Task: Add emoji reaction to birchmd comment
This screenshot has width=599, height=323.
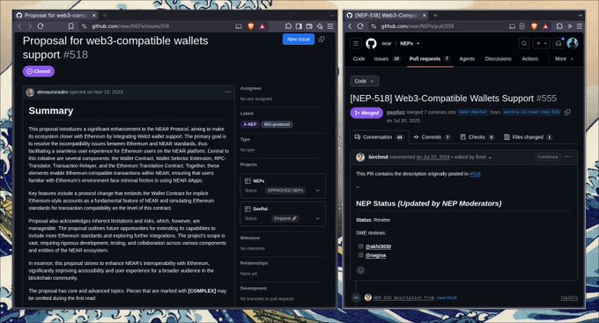Action: (x=360, y=270)
